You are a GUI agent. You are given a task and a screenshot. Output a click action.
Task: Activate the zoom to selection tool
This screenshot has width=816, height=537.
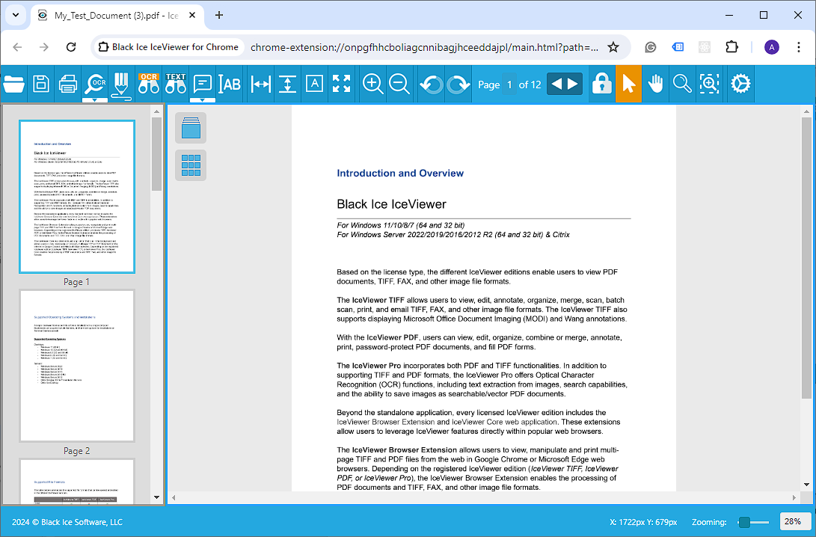709,84
